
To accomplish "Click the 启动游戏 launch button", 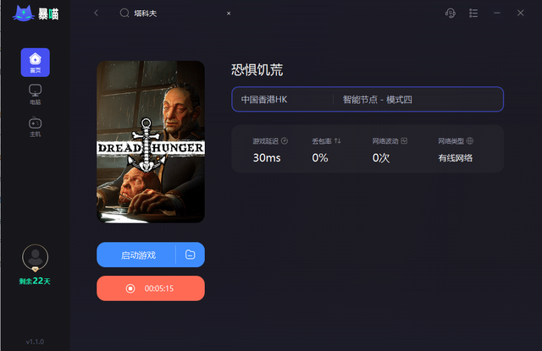I will pyautogui.click(x=136, y=255).
